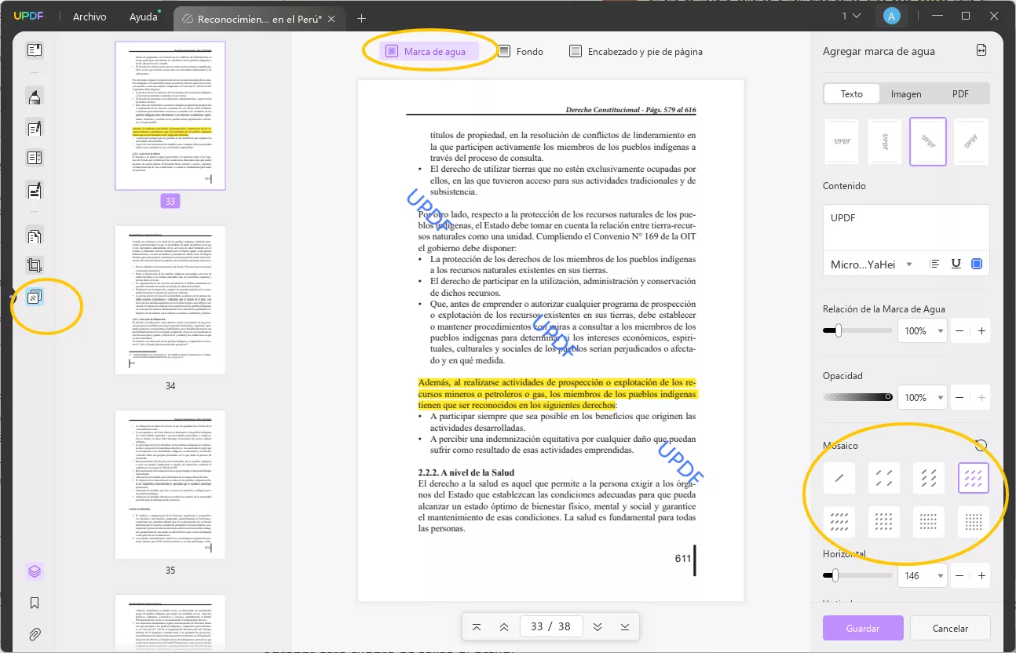Select Encabezado y pie de página
This screenshot has width=1016, height=653.
point(636,52)
